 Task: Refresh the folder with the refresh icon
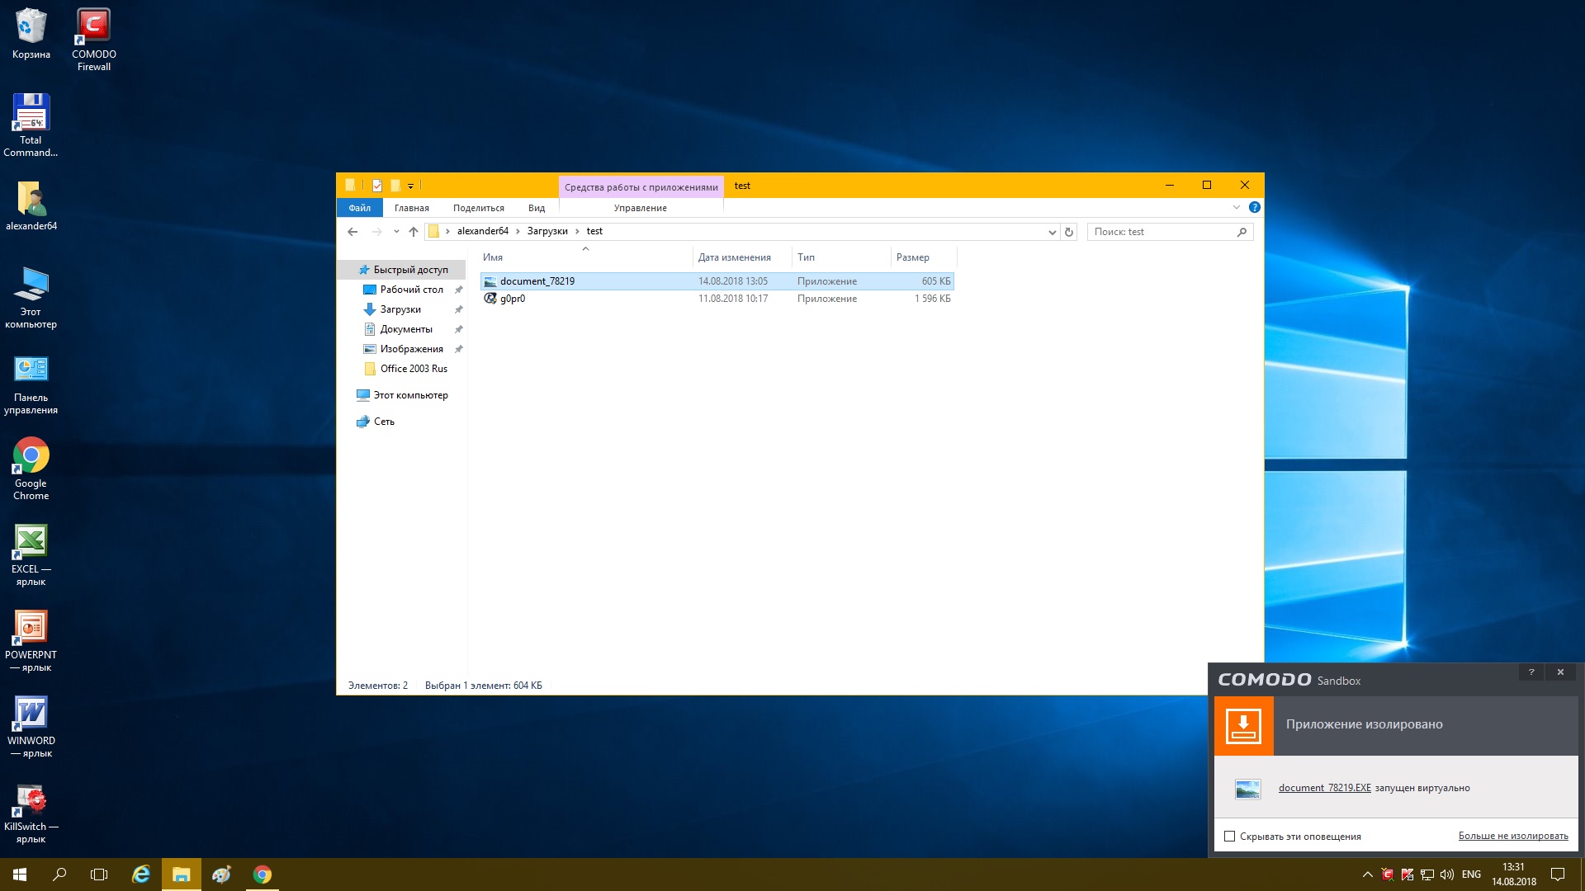point(1069,232)
